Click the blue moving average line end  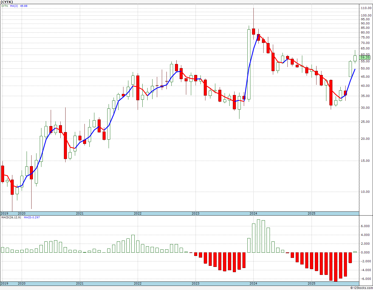click(x=355, y=69)
